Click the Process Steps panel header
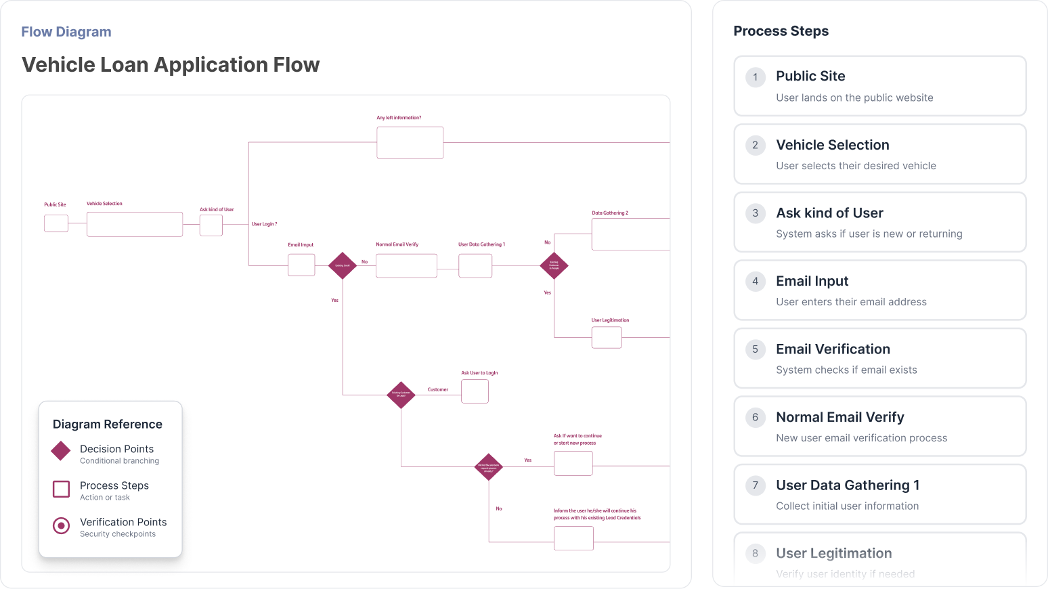Image resolution: width=1048 pixels, height=589 pixels. tap(781, 30)
